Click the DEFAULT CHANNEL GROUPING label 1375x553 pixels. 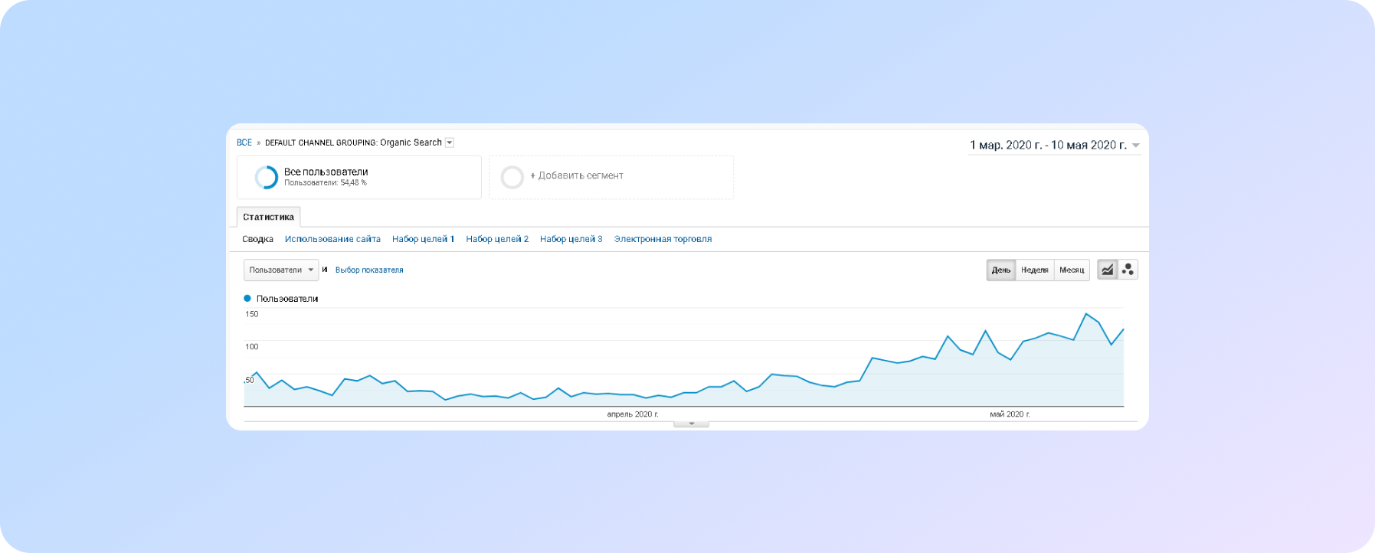321,142
